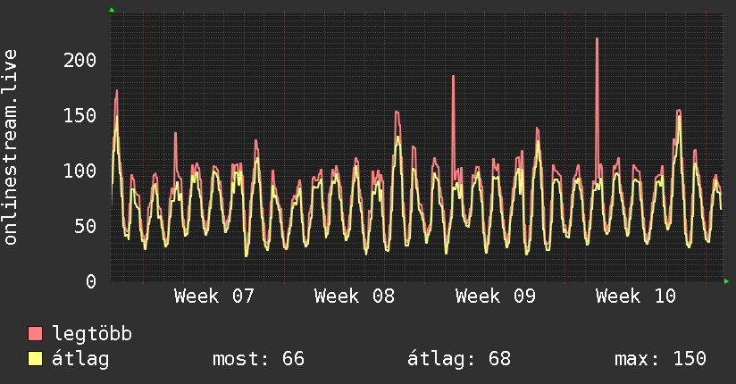This screenshot has height=384, width=736.
Task: Click the Week 09 axis label
Action: [x=495, y=296]
